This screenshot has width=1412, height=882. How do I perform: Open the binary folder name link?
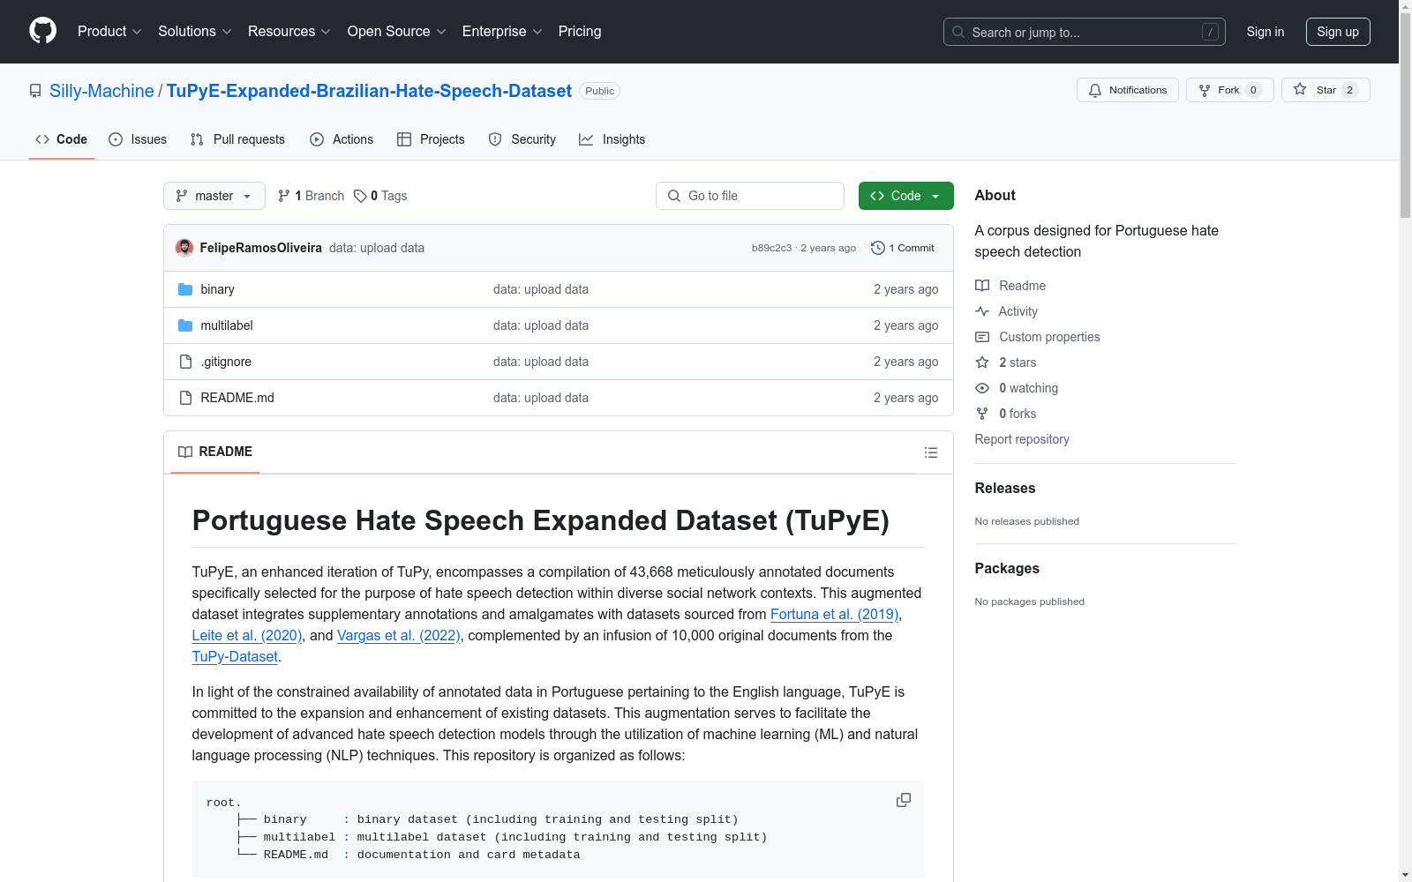pos(217,289)
